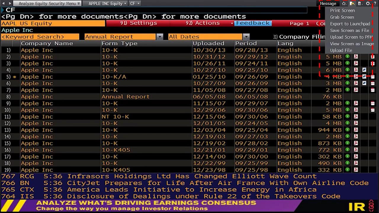Image resolution: width=379 pixels, height=213 pixels.
Task: Click the star favorites icon in the toolbar
Action: (x=343, y=3)
